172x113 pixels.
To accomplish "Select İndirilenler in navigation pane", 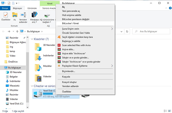I will [13, 81].
